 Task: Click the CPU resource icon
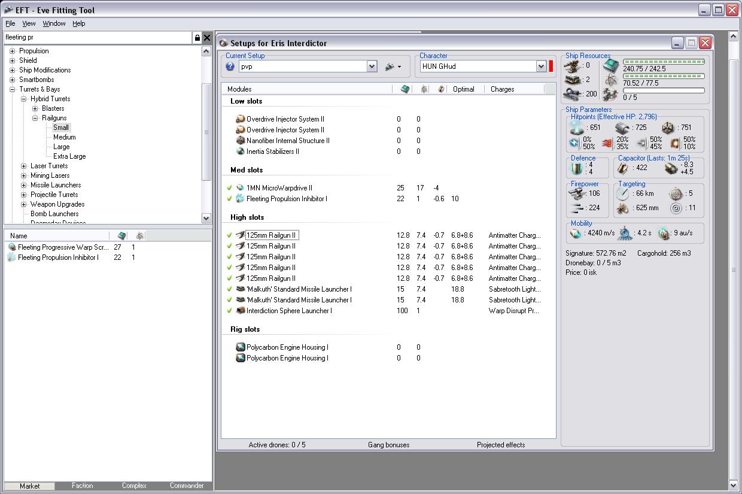(x=610, y=65)
